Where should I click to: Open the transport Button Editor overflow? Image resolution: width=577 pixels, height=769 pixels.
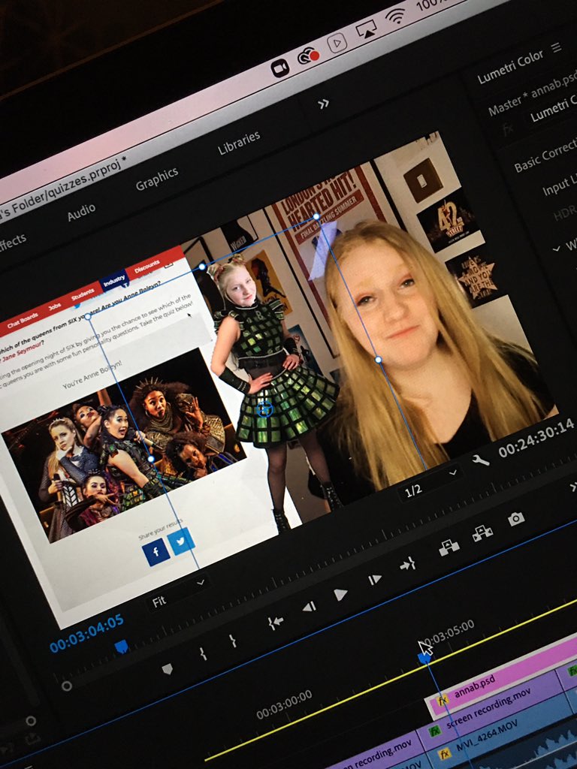pos(572,487)
